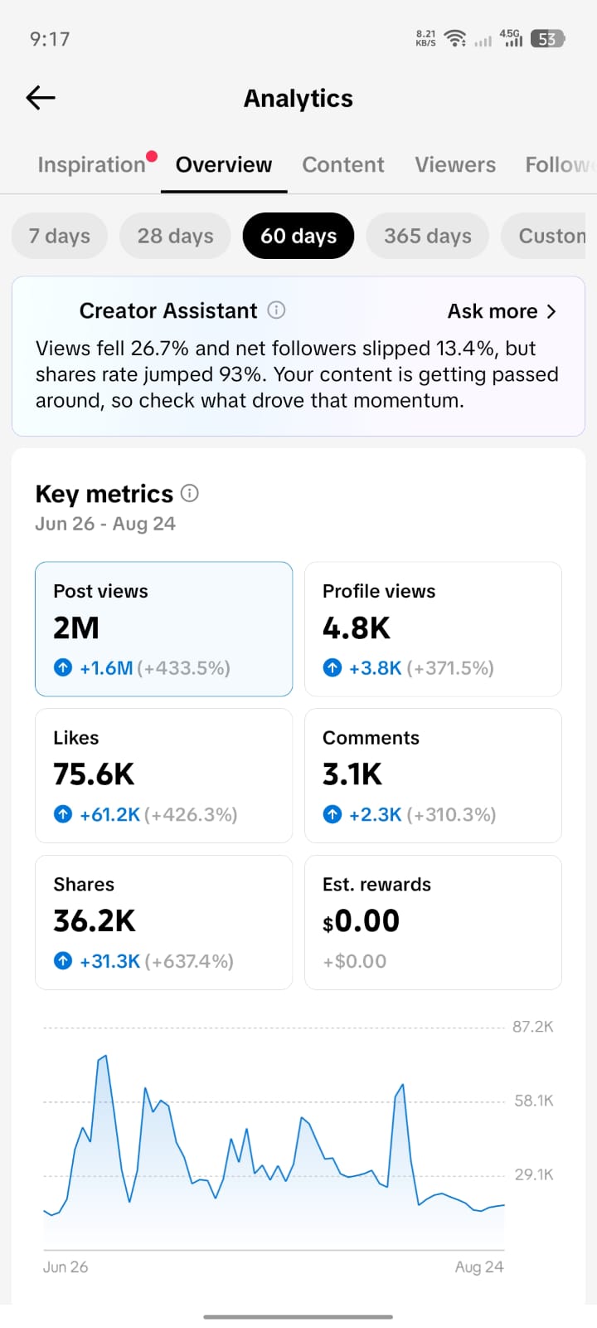Open the Custom date range chip

(x=549, y=236)
